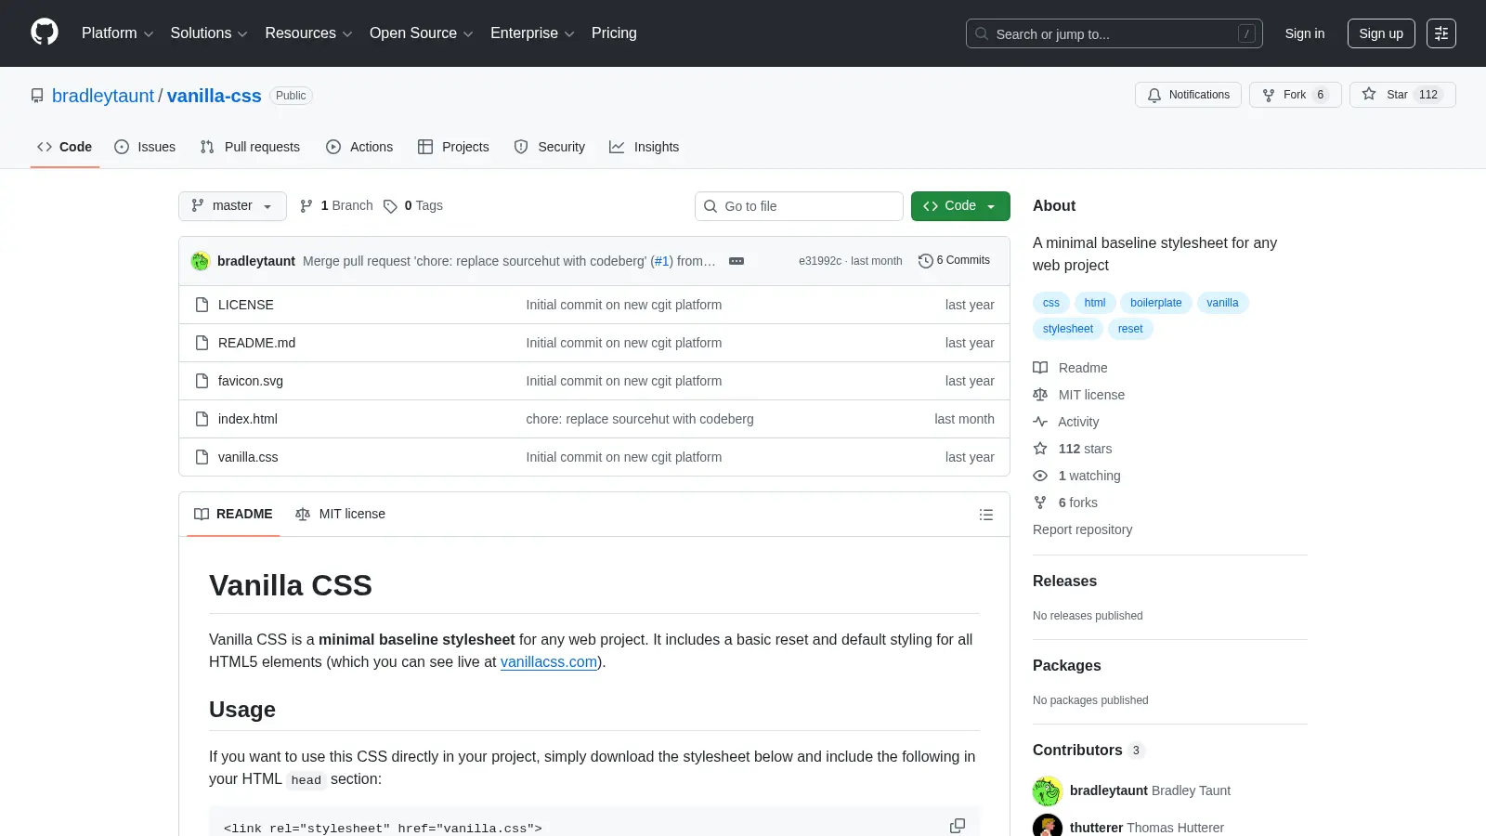Image resolution: width=1486 pixels, height=836 pixels.
Task: Focus the Search or jump to field
Action: click(1114, 33)
